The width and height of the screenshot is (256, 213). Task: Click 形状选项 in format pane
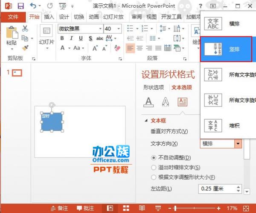click(153, 87)
